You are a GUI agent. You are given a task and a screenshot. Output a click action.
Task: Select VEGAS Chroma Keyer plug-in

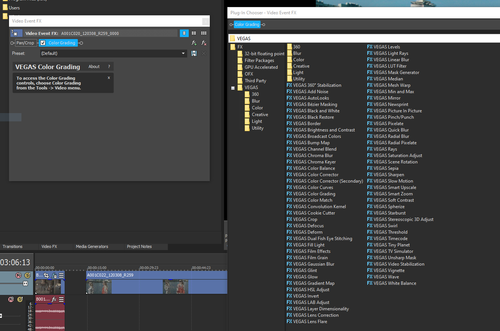tap(311, 162)
